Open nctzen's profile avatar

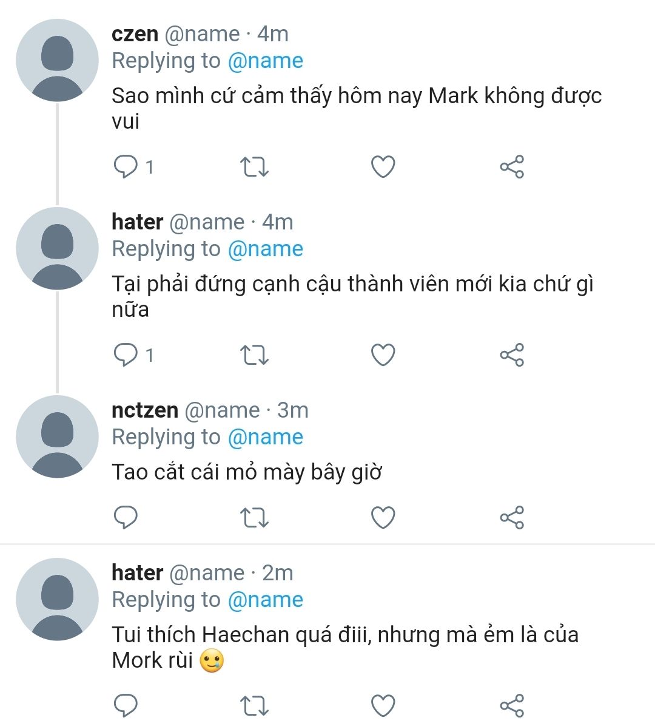(57, 437)
